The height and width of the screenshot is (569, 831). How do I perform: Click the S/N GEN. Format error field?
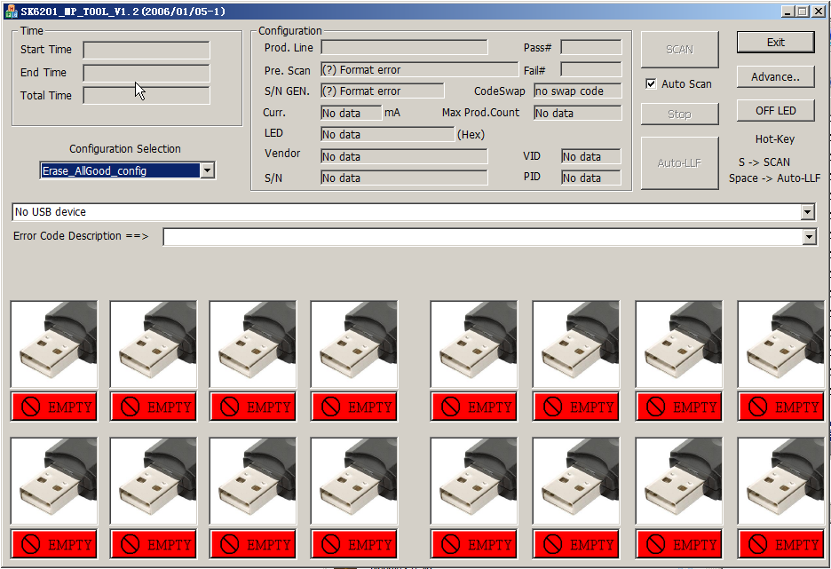[383, 91]
